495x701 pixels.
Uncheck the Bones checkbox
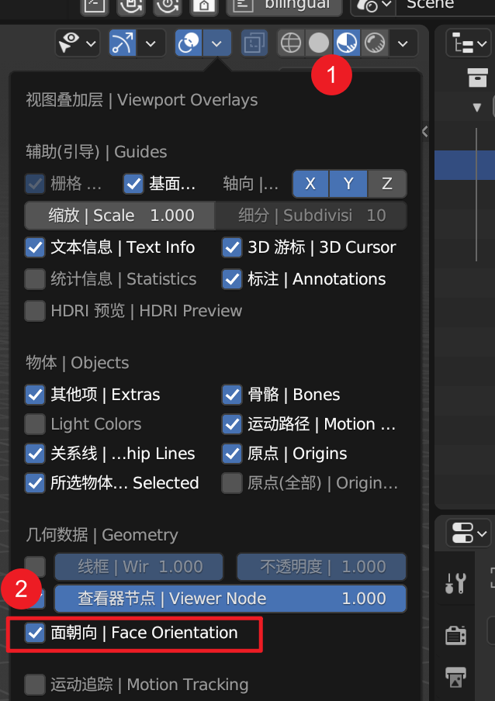232,395
